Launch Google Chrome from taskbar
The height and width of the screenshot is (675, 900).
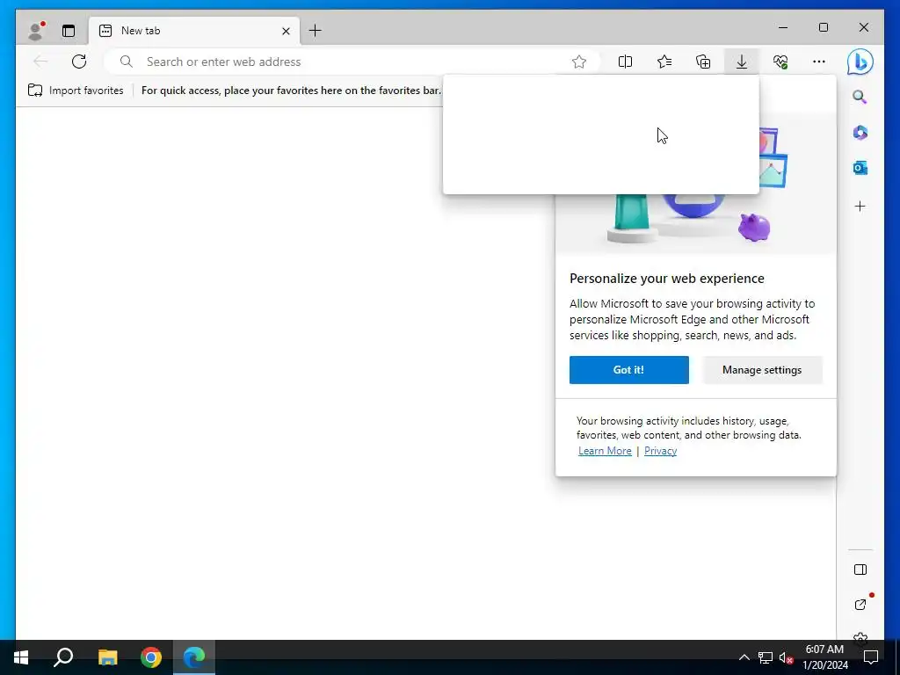pyautogui.click(x=151, y=657)
